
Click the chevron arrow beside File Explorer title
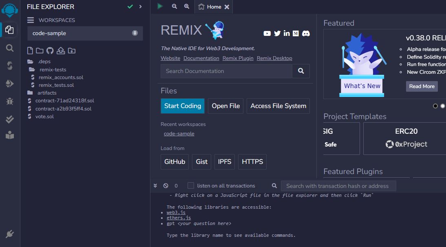[x=141, y=7]
